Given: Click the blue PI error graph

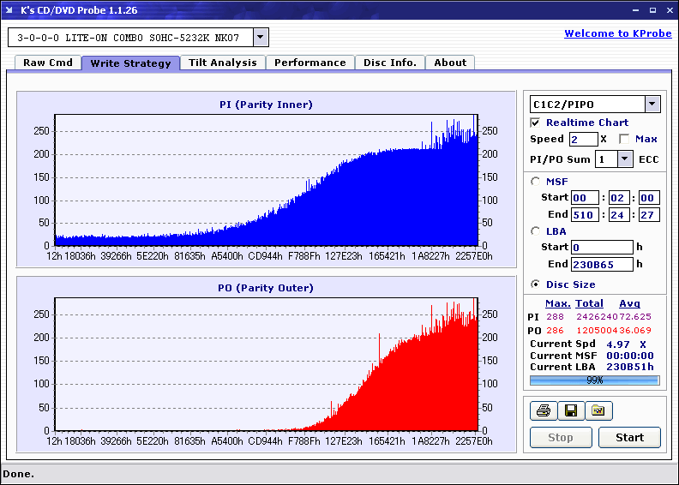Looking at the screenshot, I should pyautogui.click(x=267, y=180).
